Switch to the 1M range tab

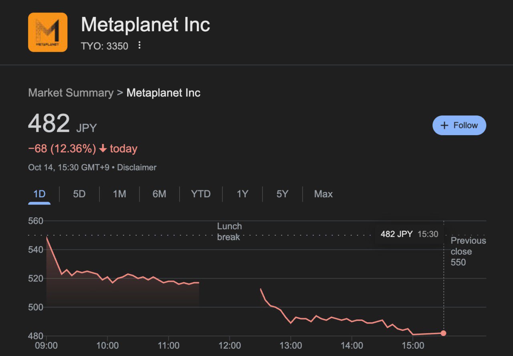click(x=119, y=194)
